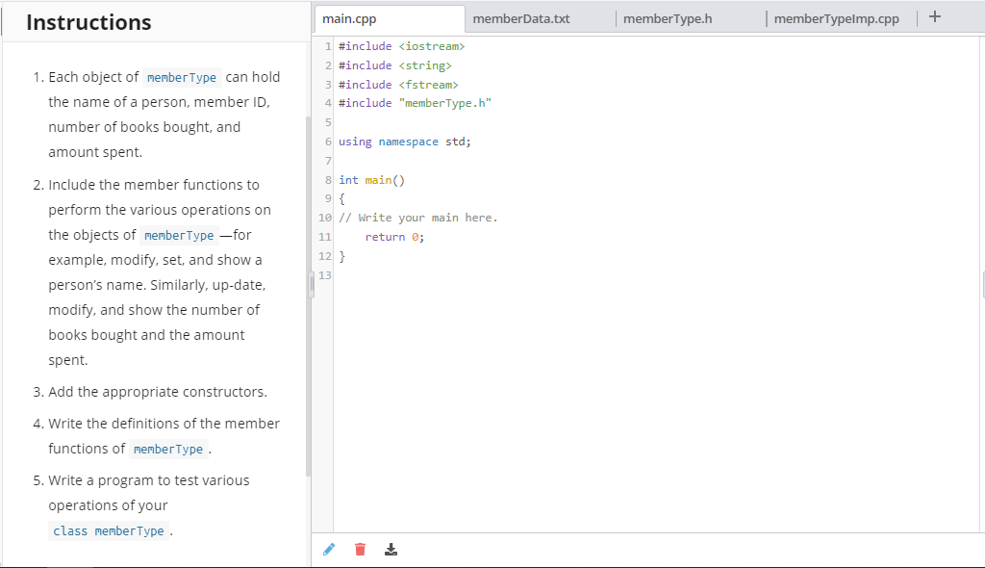
Task: Click line 3 '#include <fstream>'
Action: 398,85
